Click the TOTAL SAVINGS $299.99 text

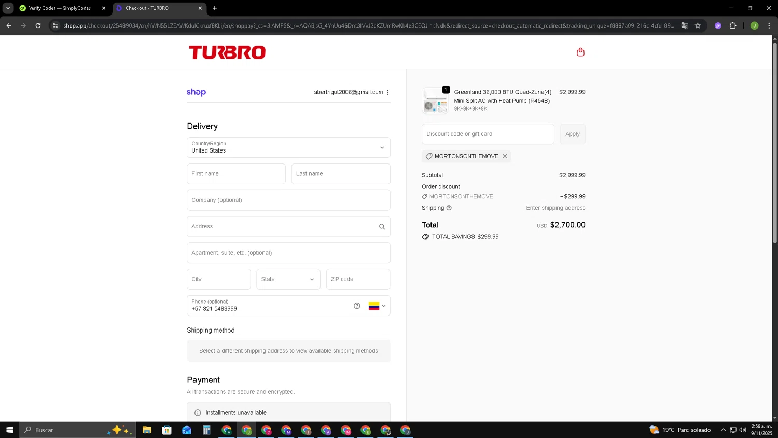[465, 237]
